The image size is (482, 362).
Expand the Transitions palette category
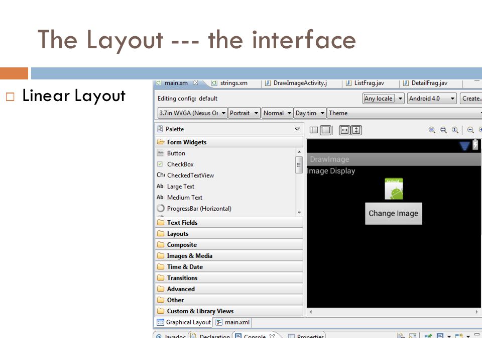pos(229,278)
